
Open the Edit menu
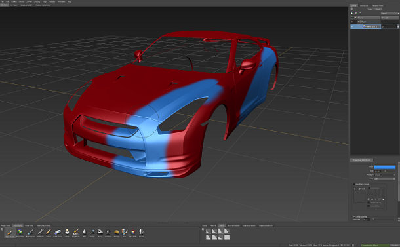[7, 1]
